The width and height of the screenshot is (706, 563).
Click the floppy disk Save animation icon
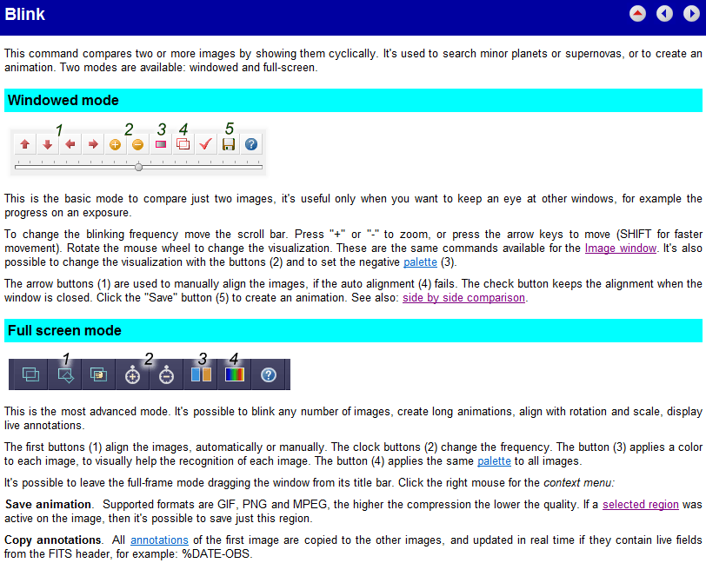229,144
